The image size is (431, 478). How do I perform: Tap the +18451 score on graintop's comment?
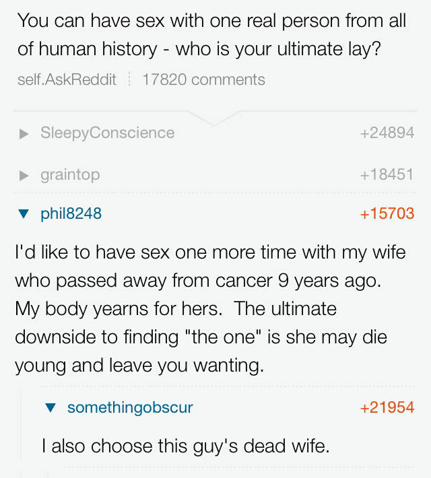click(x=387, y=174)
